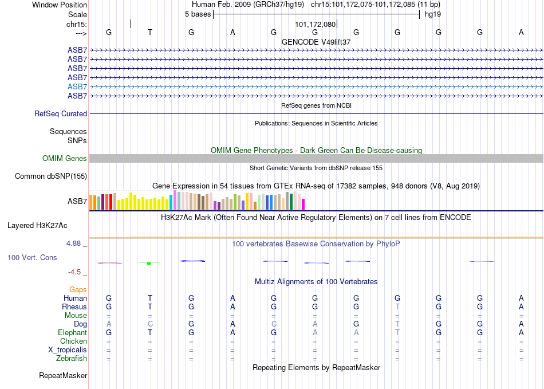Open the 100 Vert. Cons track label
544x389 pixels.
pyautogui.click(x=32, y=257)
